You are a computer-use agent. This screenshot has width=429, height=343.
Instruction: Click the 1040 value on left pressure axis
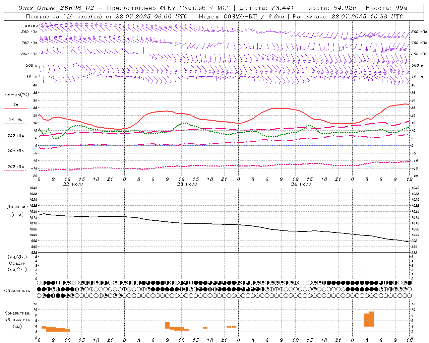33,188
